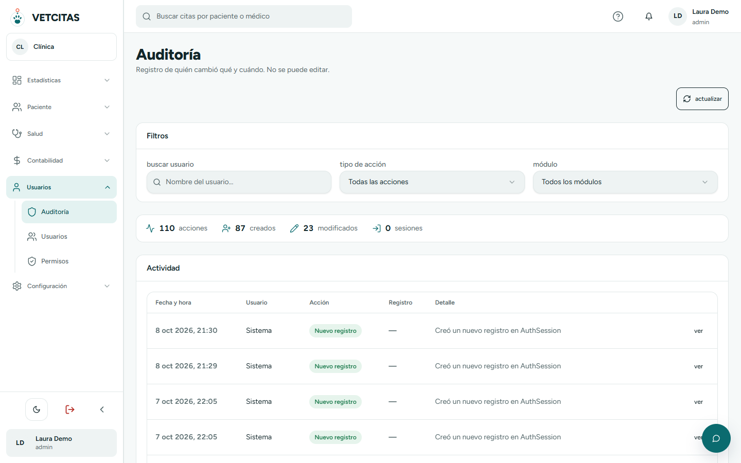Open the help question-mark icon
The image size is (741, 463).
(x=618, y=16)
